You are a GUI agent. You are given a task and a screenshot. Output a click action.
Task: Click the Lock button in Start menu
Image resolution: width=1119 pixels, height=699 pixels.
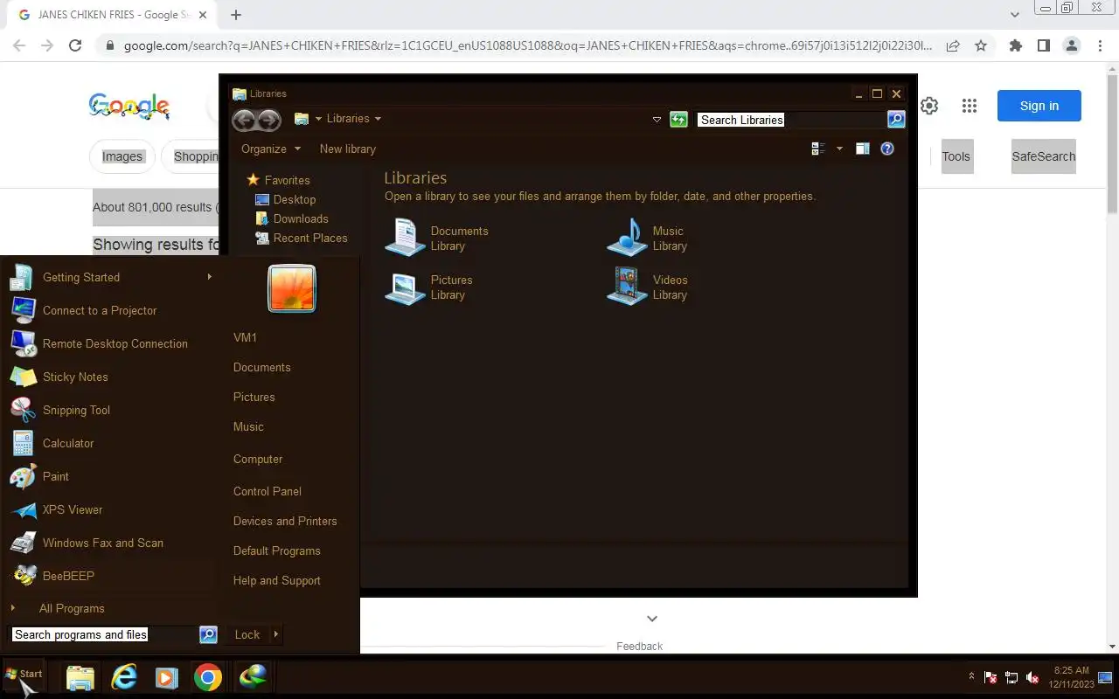click(247, 634)
